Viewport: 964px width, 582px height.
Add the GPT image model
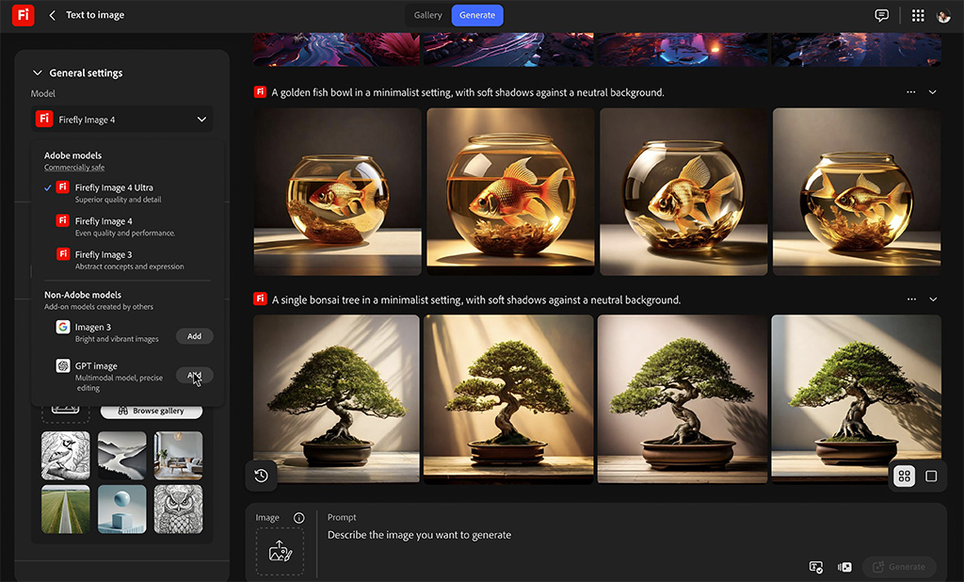(x=194, y=375)
